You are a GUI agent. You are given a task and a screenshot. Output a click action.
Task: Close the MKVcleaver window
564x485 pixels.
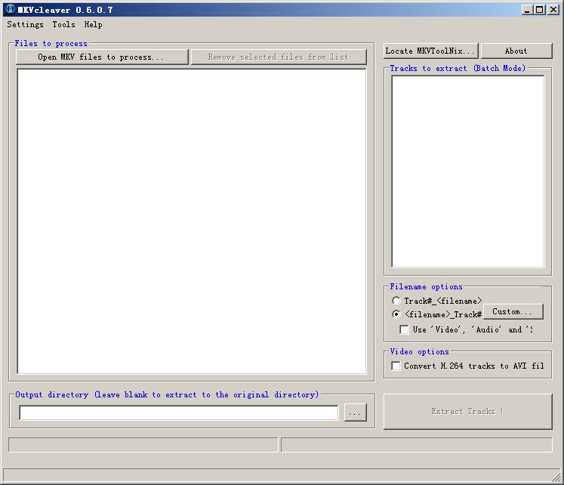(x=553, y=10)
